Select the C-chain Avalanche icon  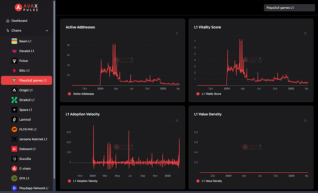[14, 169]
